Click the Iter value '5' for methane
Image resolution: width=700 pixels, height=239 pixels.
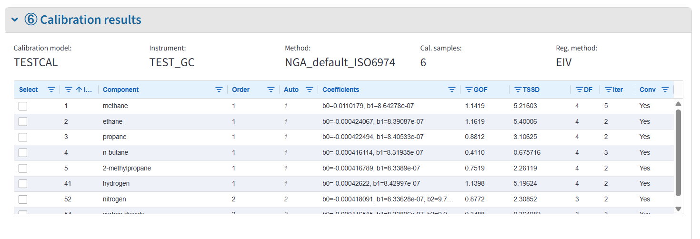click(606, 106)
